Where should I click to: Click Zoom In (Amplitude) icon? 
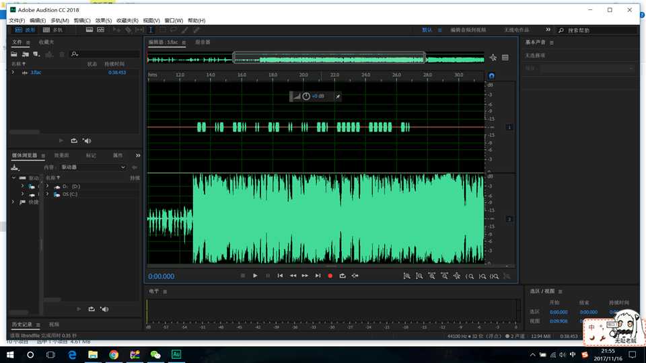click(406, 276)
